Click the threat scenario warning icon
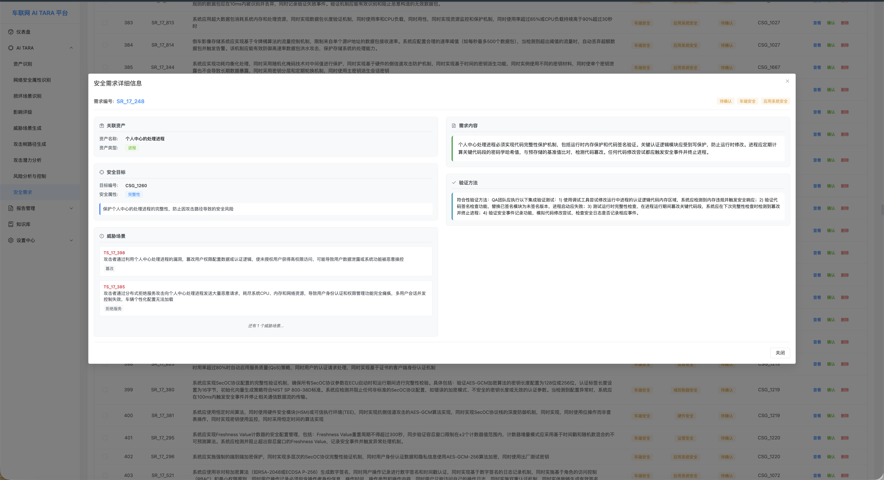Screen dimensions: 884x480 pyautogui.click(x=102, y=236)
